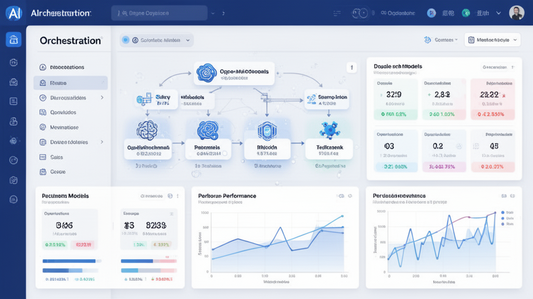Open the highlighted home icon in the left rail
Screen dimensions: 533x299
14,39
